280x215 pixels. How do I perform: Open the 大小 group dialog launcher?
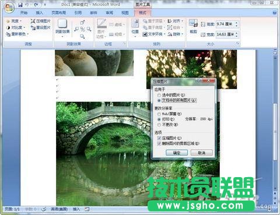[x=238, y=44]
